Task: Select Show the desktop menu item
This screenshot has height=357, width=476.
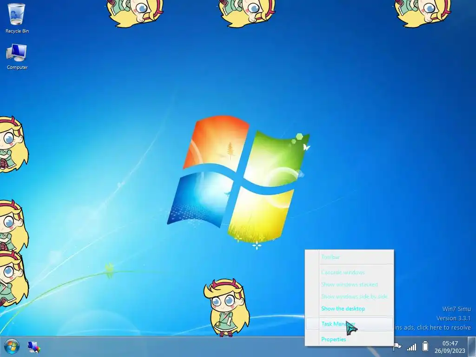Action: (349, 309)
